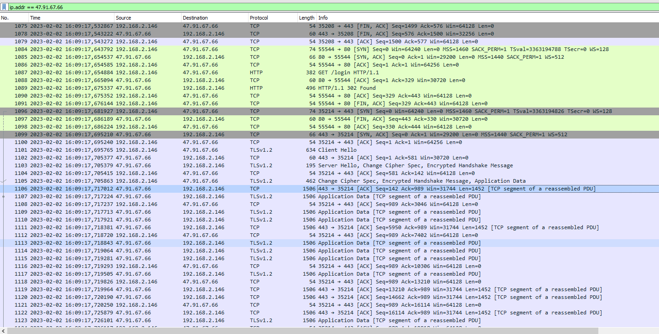Image resolution: width=659 pixels, height=334 pixels.
Task: Select packet number 1086
Action: tap(329, 65)
